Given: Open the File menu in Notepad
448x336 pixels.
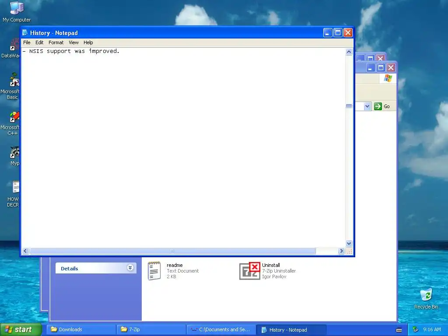Looking at the screenshot, I should coord(27,42).
